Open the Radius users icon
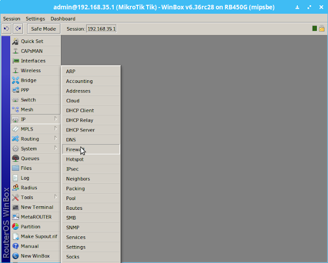 pos(15,188)
